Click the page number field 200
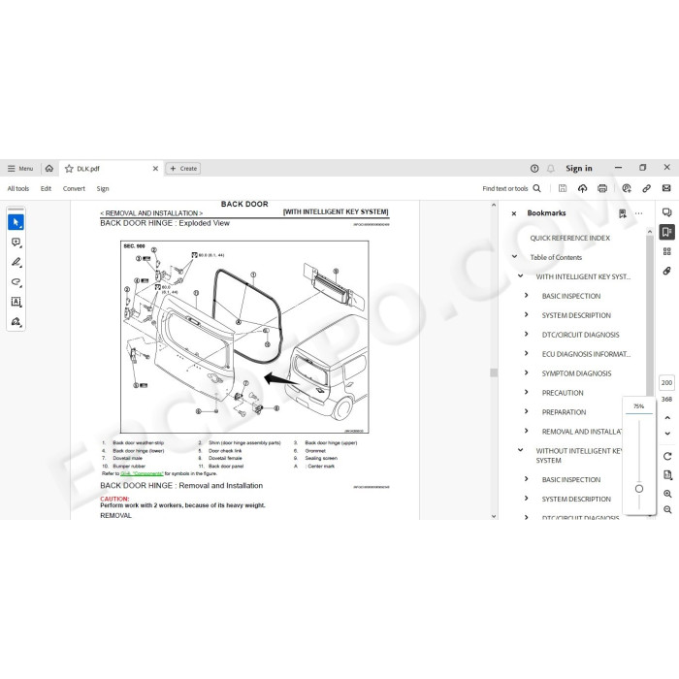 point(667,383)
